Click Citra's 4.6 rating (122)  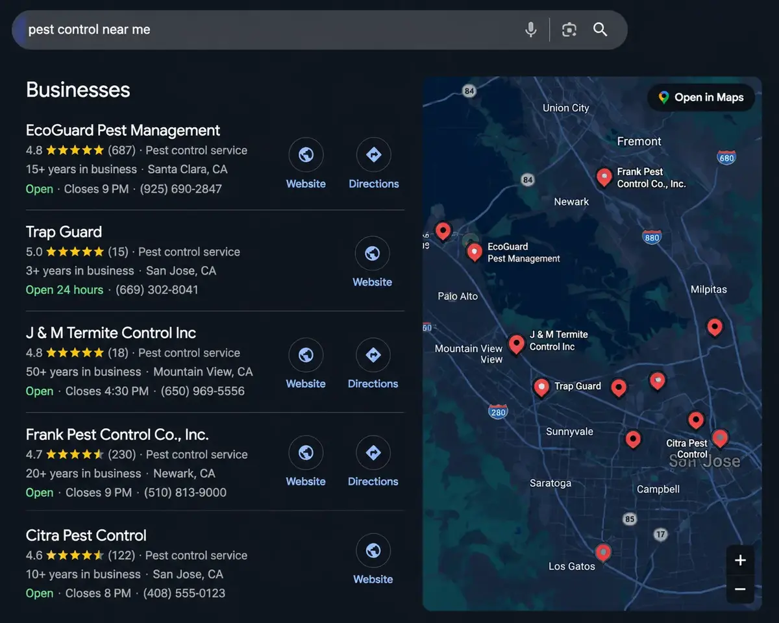pyautogui.click(x=80, y=556)
